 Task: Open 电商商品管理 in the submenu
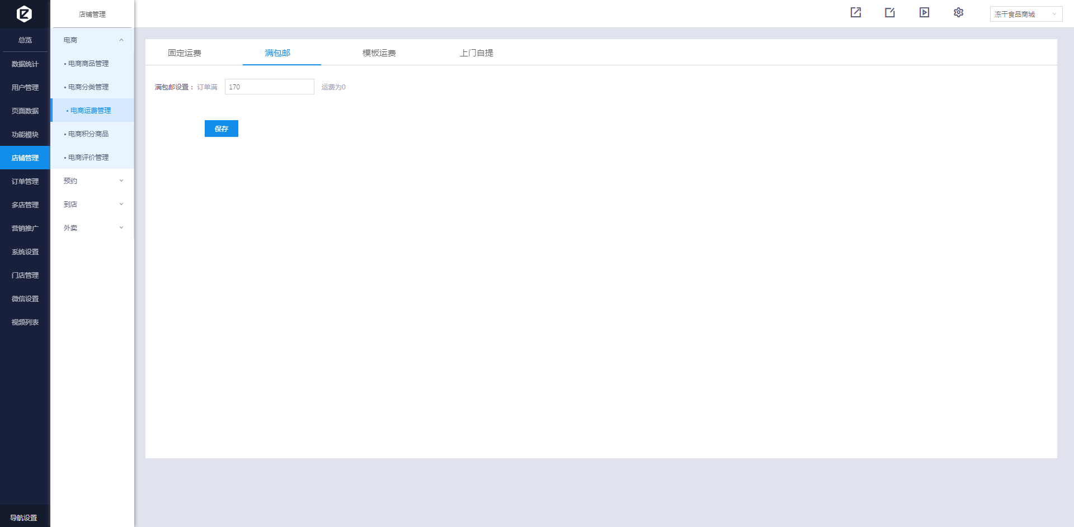point(88,64)
